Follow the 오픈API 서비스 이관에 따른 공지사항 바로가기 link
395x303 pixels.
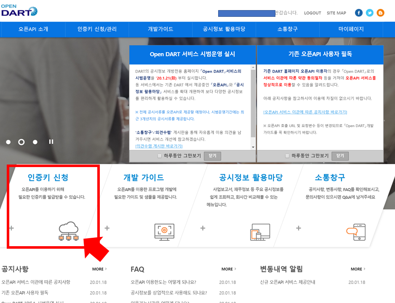(x=305, y=112)
